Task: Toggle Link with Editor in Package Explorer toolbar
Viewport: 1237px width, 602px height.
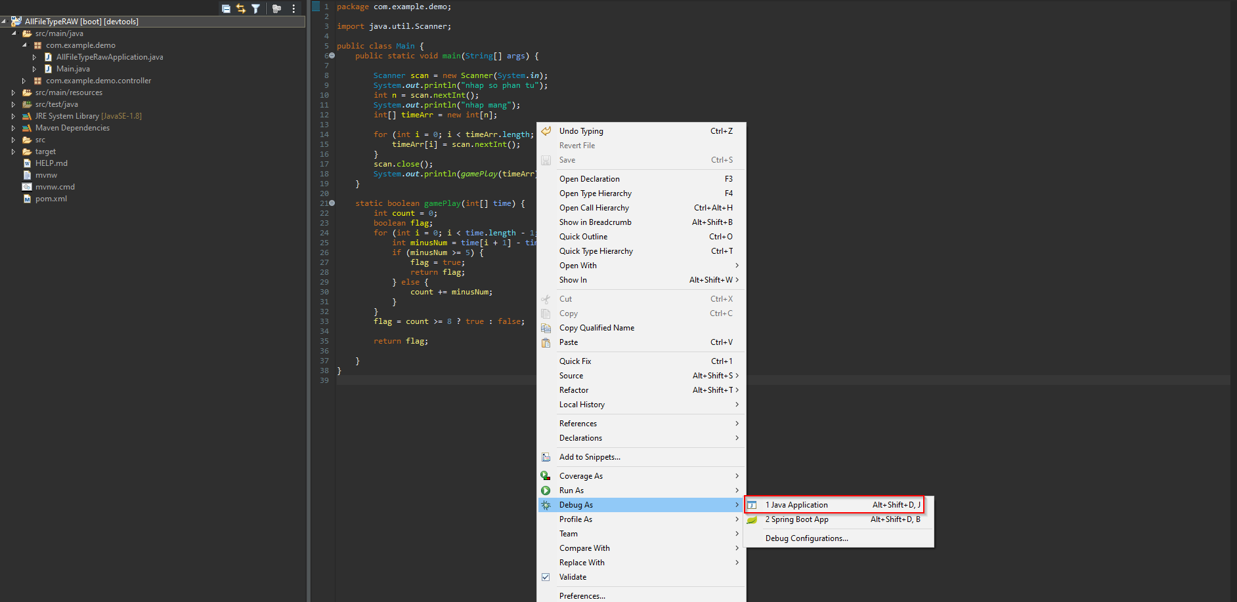Action: pos(241,9)
